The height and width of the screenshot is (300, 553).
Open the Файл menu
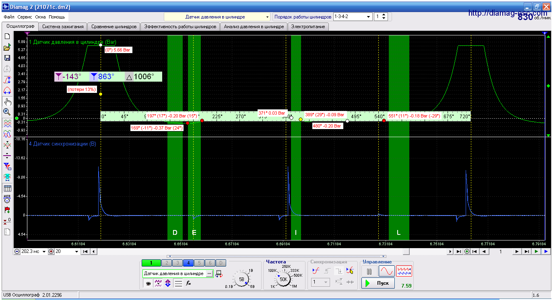point(9,17)
